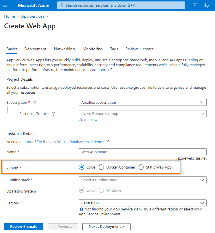Open the Subscription dropdown
The width and height of the screenshot is (215, 233).
(143, 102)
